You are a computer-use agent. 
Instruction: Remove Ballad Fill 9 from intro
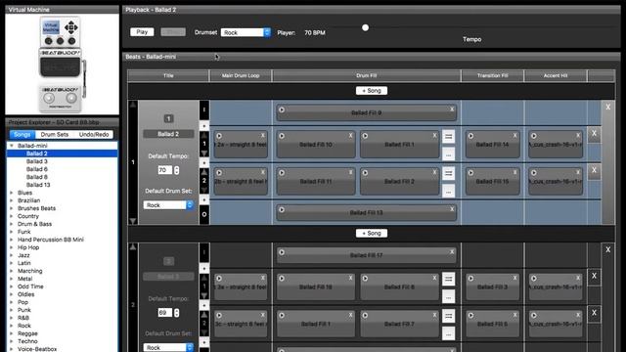(452, 110)
